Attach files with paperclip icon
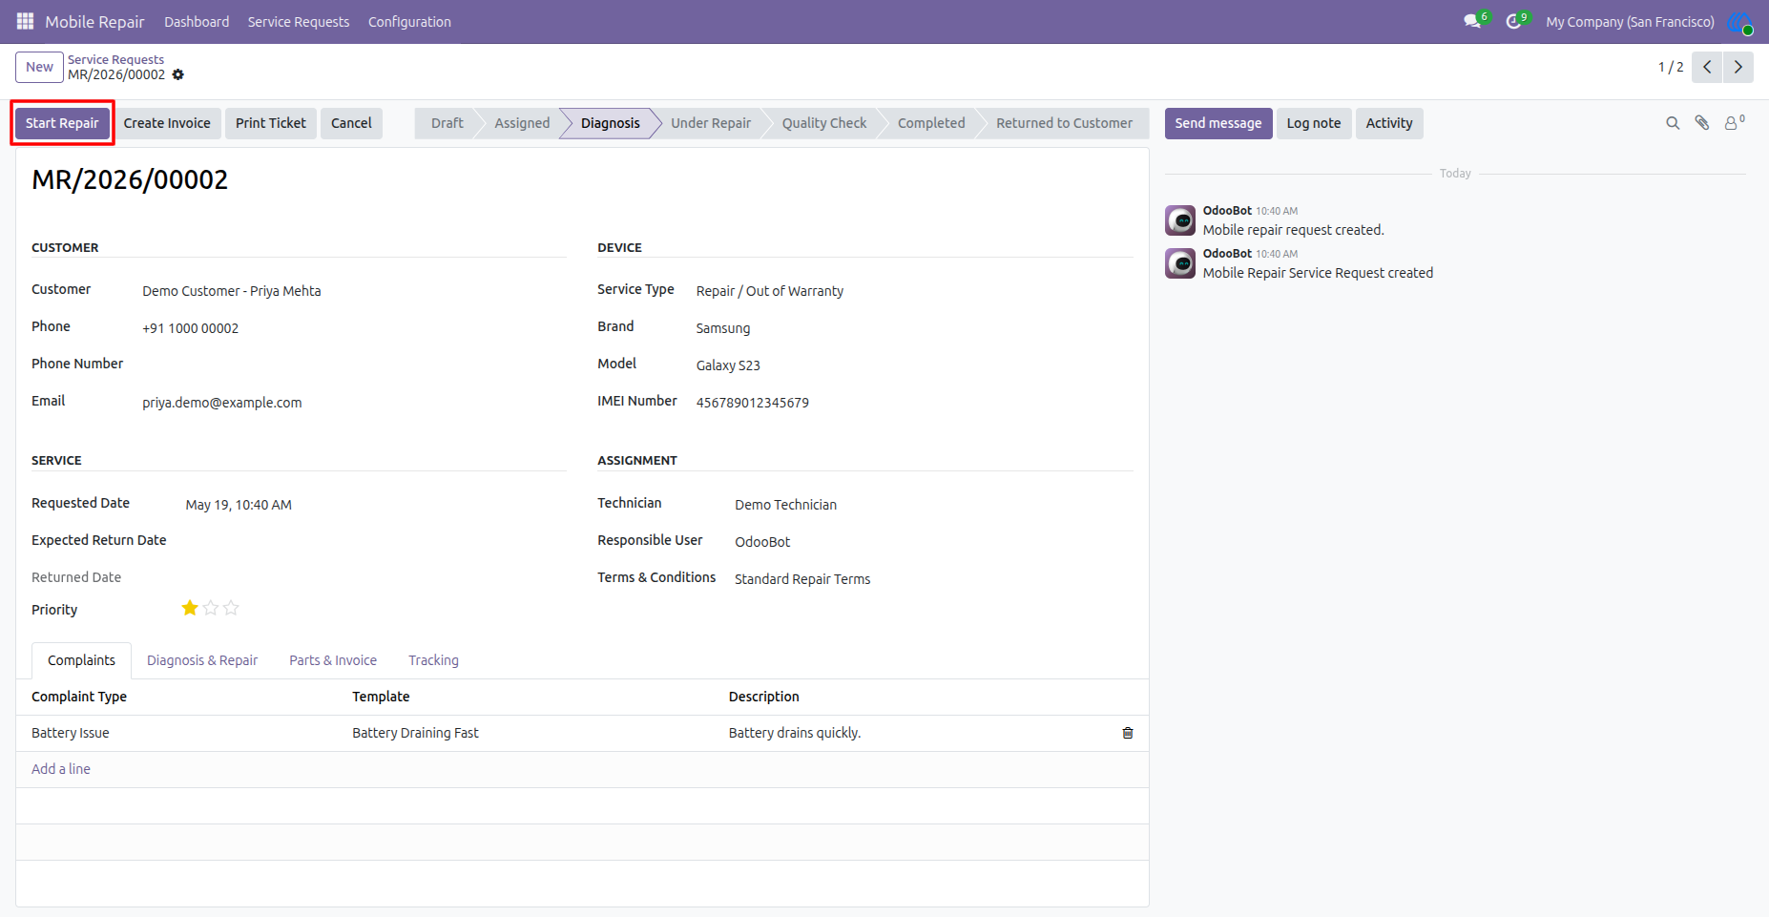Image resolution: width=1769 pixels, height=917 pixels. pyautogui.click(x=1702, y=123)
